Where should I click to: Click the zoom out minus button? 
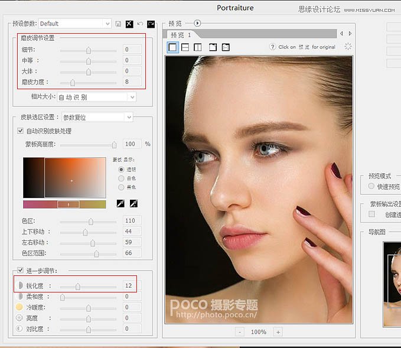240,332
